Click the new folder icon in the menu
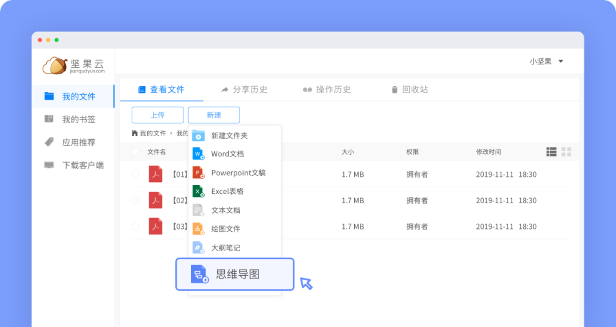Viewport: 616px width, 327px height. [198, 136]
